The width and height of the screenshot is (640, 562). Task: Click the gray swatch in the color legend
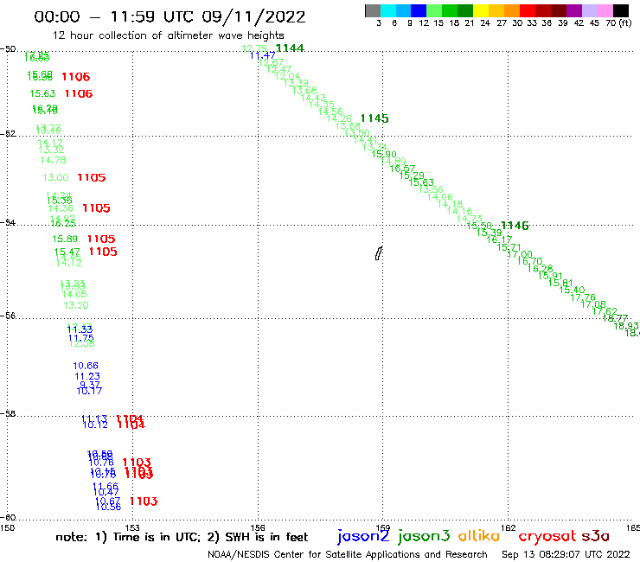pos(373,10)
